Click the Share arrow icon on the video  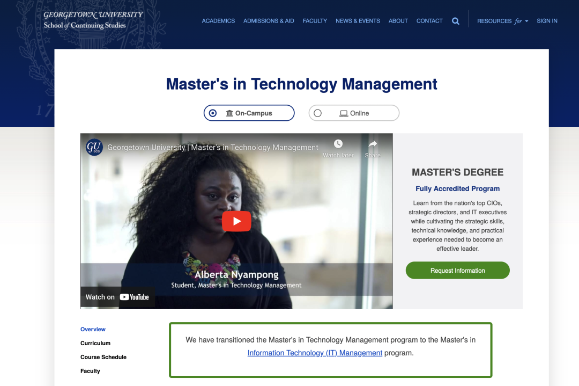[x=373, y=144]
